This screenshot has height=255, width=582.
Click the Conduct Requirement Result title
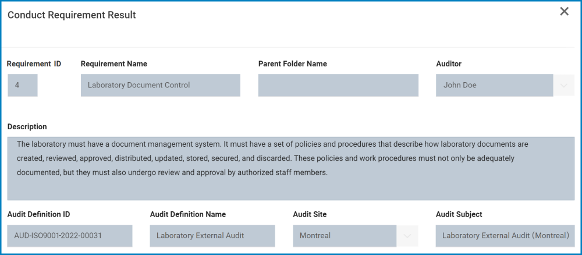72,15
